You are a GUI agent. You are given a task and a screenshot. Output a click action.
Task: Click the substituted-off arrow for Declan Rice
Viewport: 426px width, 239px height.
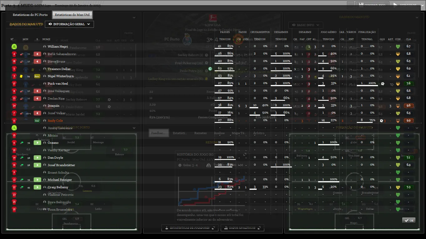(x=37, y=99)
